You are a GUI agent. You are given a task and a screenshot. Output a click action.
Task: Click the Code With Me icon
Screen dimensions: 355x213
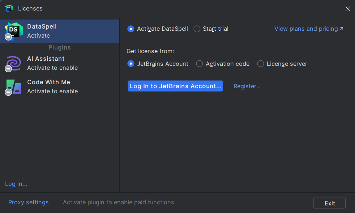(14, 86)
